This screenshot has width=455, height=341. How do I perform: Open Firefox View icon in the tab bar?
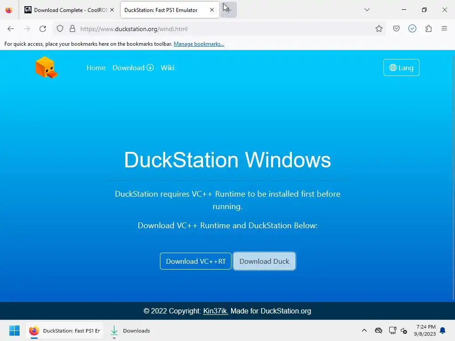click(9, 10)
